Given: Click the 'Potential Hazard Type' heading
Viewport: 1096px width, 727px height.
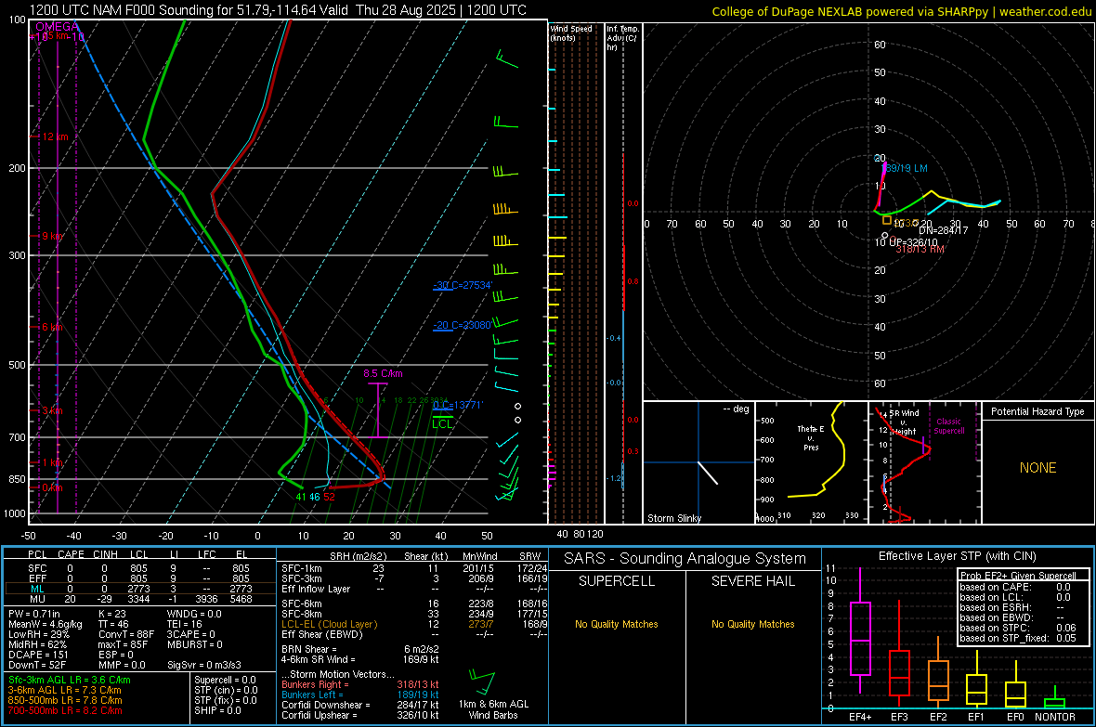Looking at the screenshot, I should click(x=1038, y=411).
